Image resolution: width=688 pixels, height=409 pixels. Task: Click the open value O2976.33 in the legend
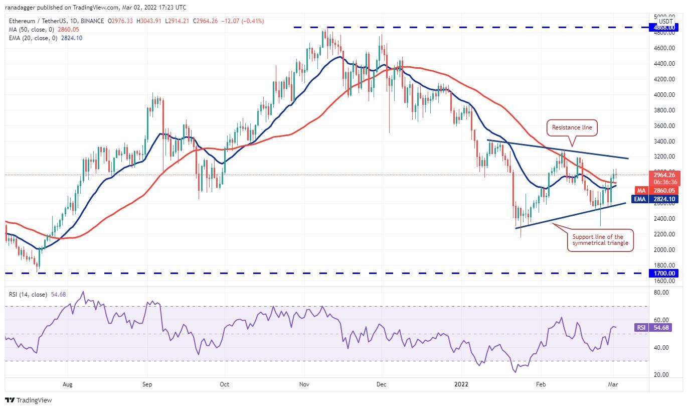(x=120, y=21)
